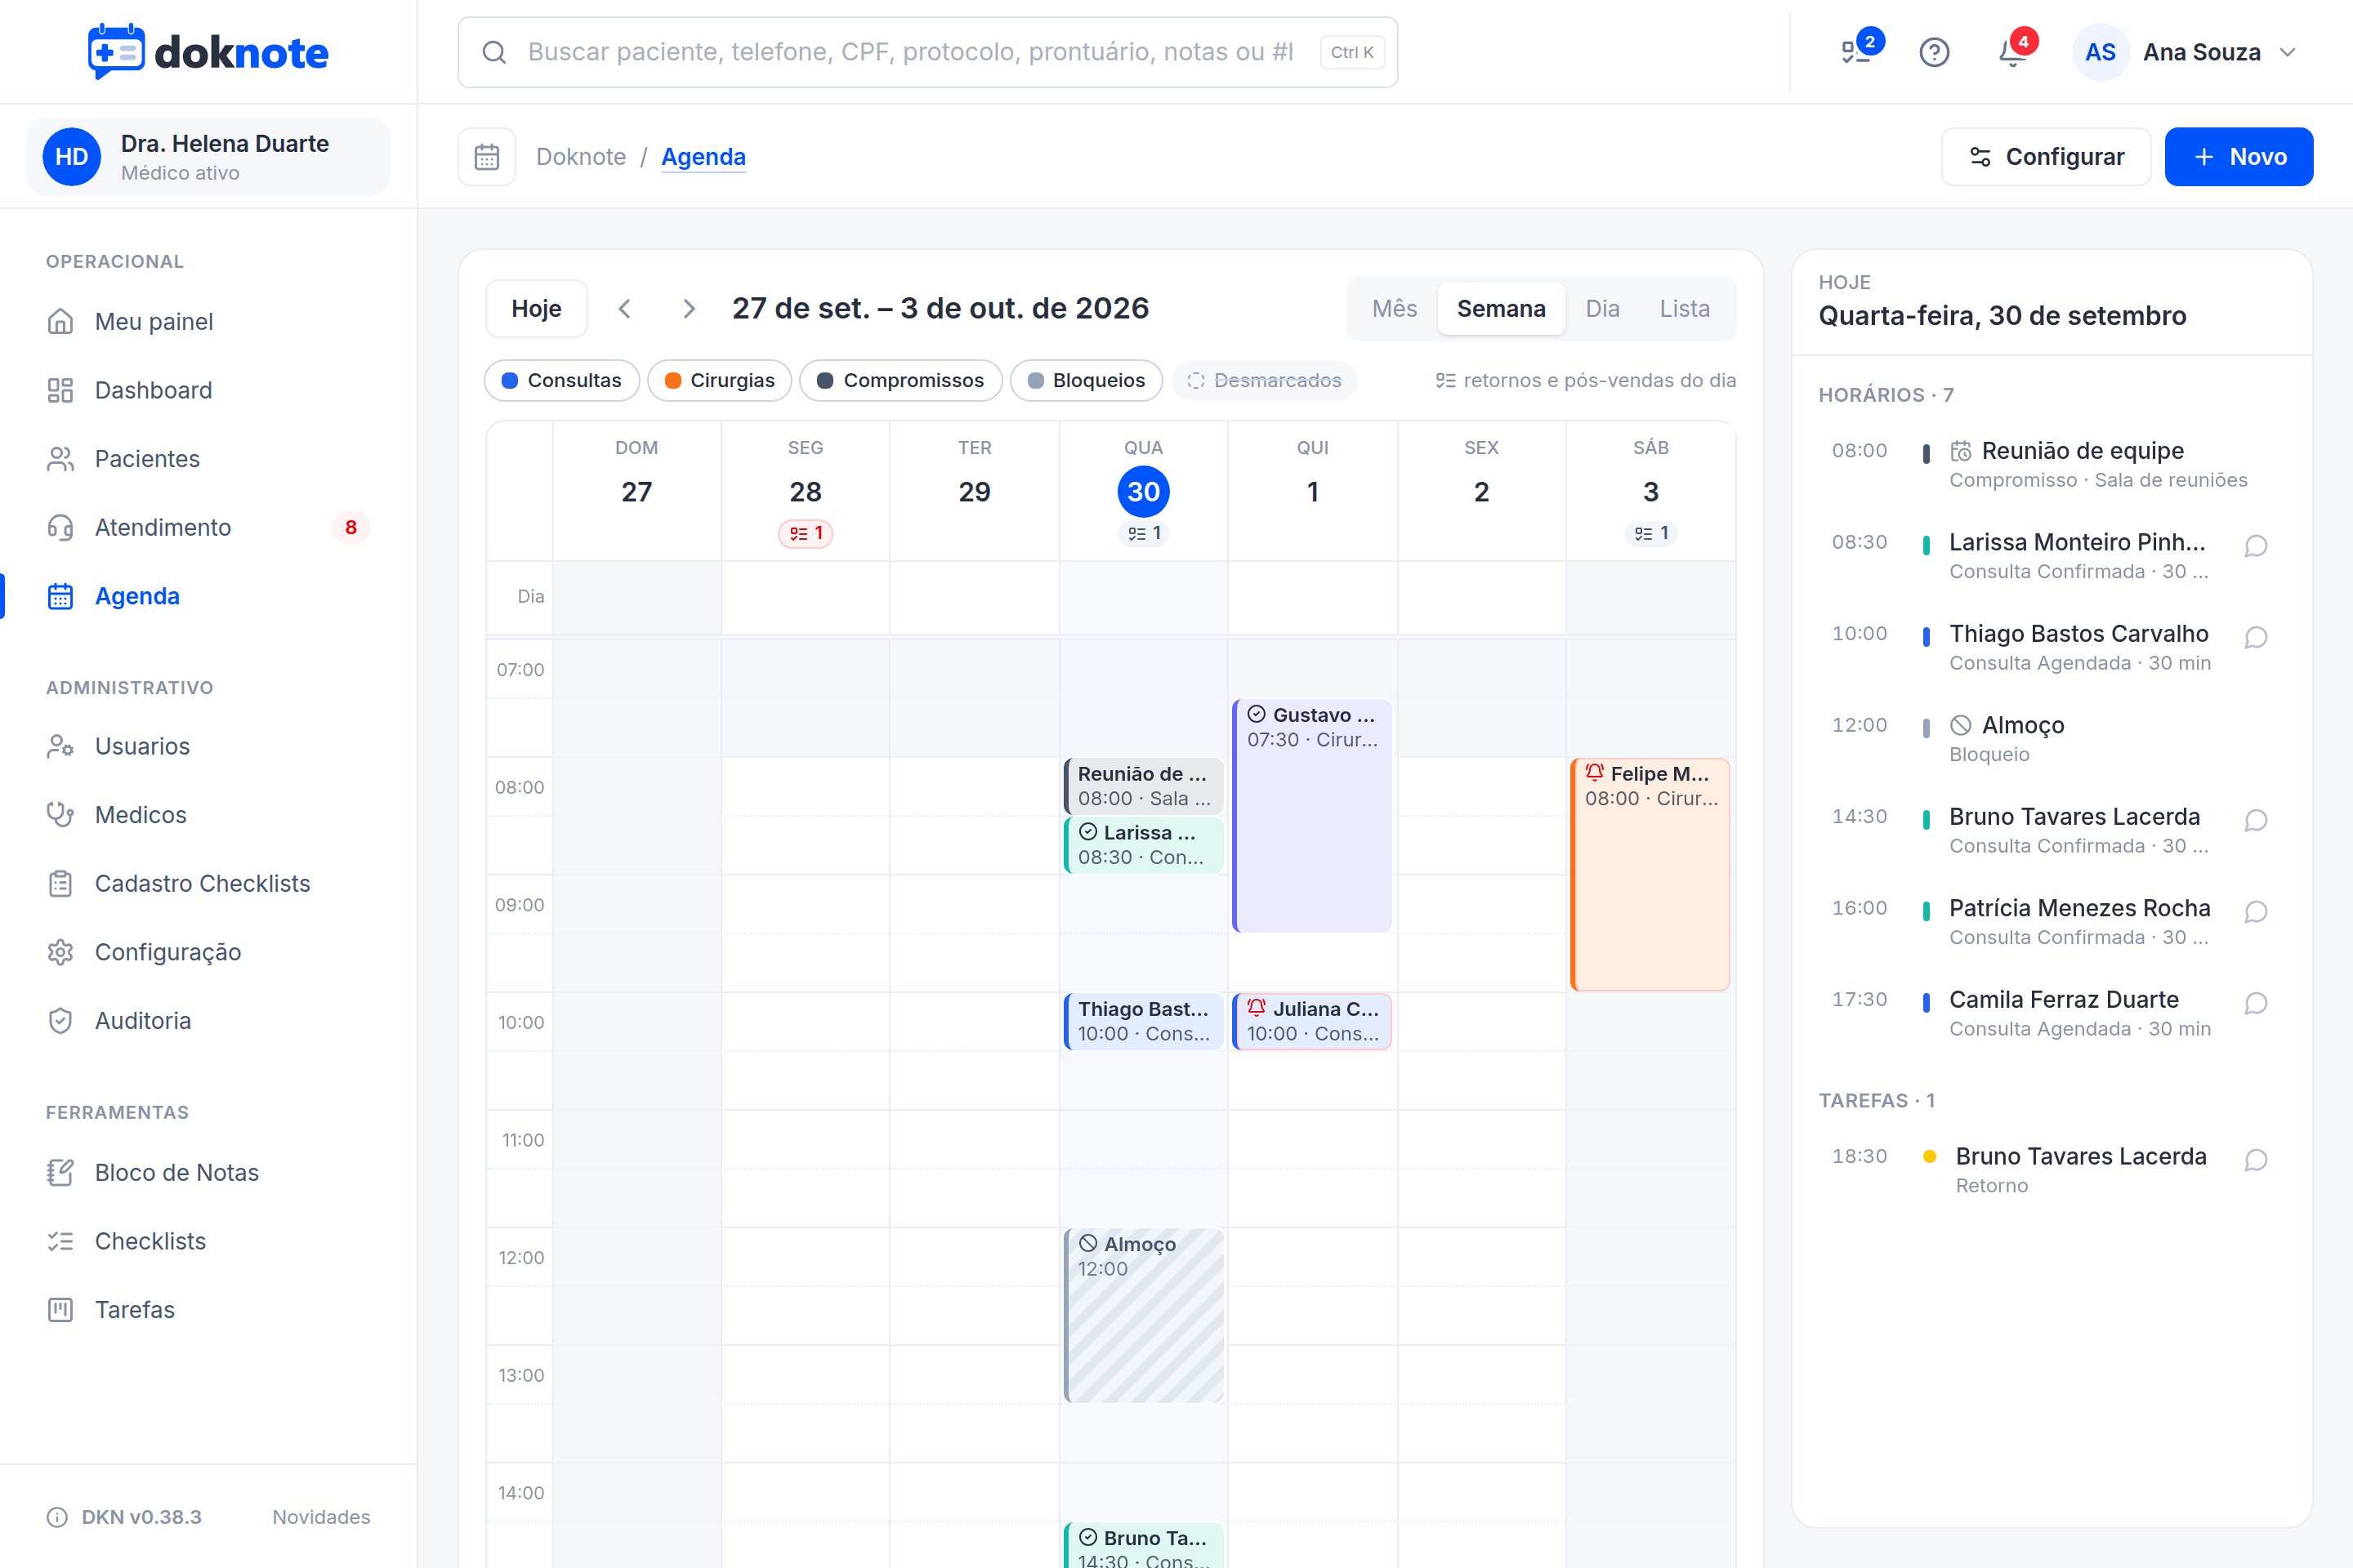2353x1568 pixels.
Task: Click the info icon next to DKN v0.38.3
Action: [x=57, y=1517]
